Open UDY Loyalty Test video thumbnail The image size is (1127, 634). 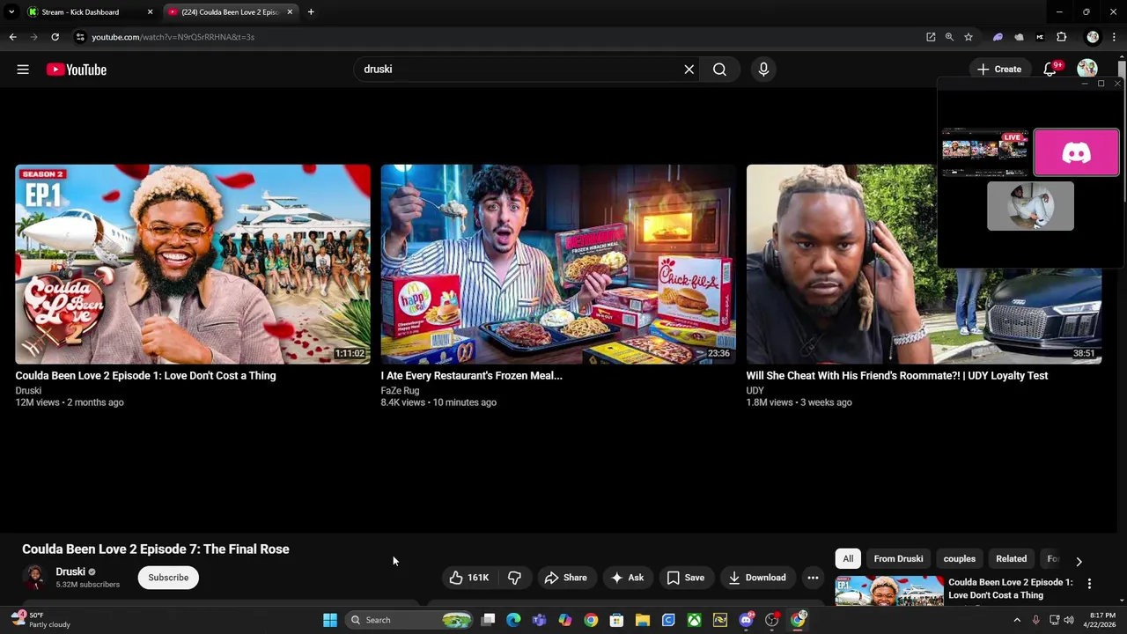pos(924,263)
